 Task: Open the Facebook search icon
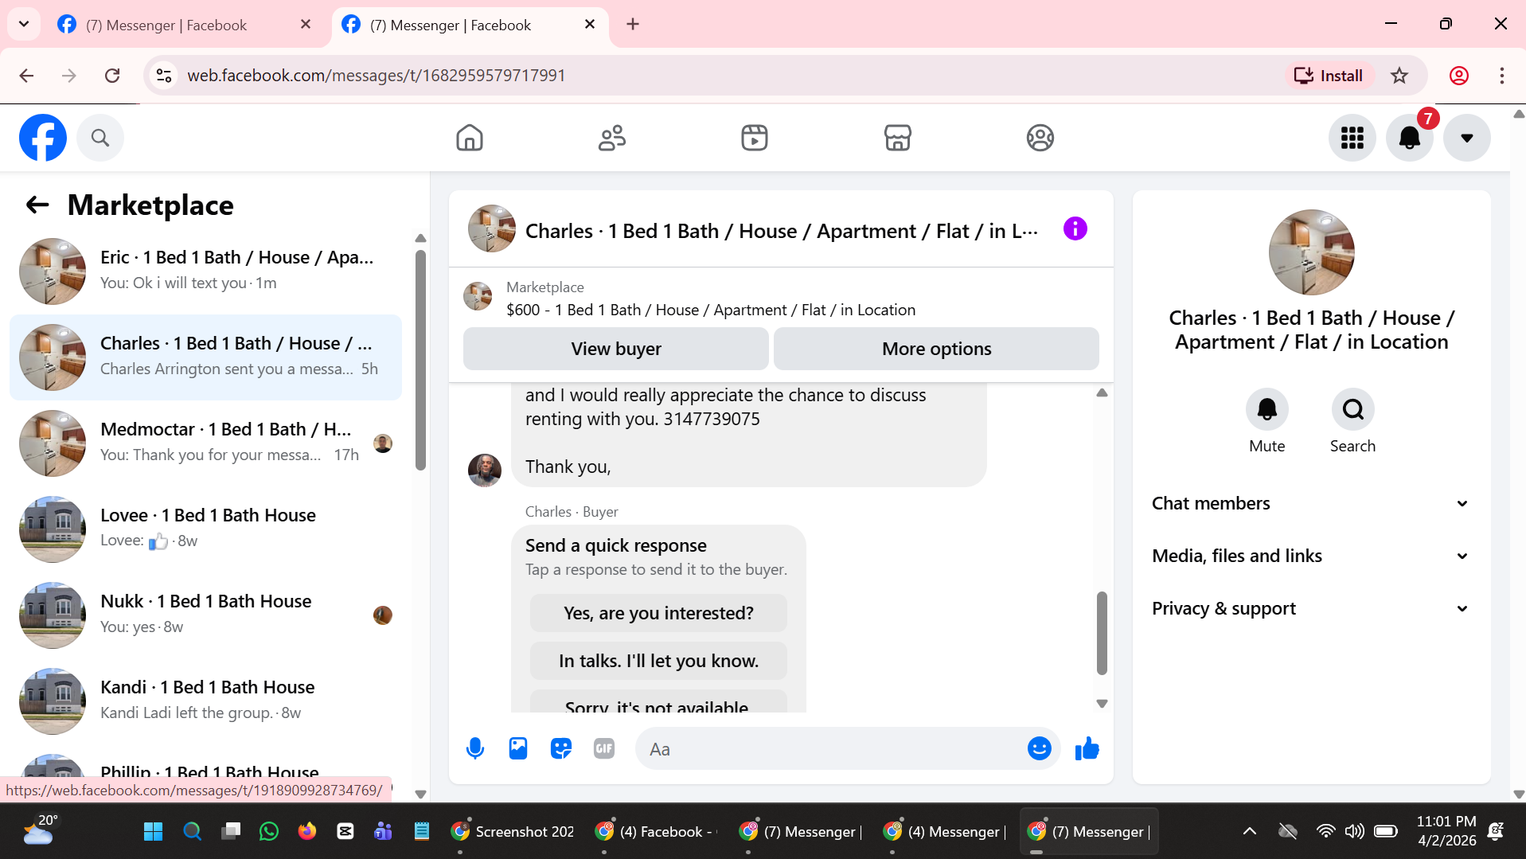(x=100, y=138)
